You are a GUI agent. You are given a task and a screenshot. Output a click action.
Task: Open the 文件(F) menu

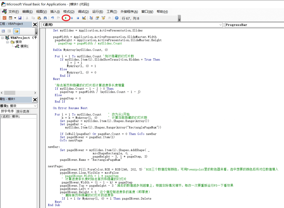14,12
